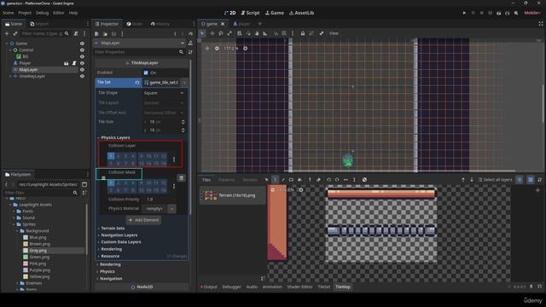Select the TileMap paint pencil tool

(x=275, y=180)
